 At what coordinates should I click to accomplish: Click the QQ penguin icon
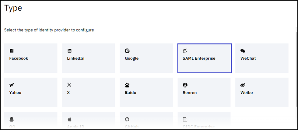12,119
